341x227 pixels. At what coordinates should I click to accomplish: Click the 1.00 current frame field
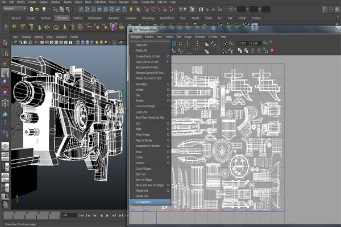(69, 215)
